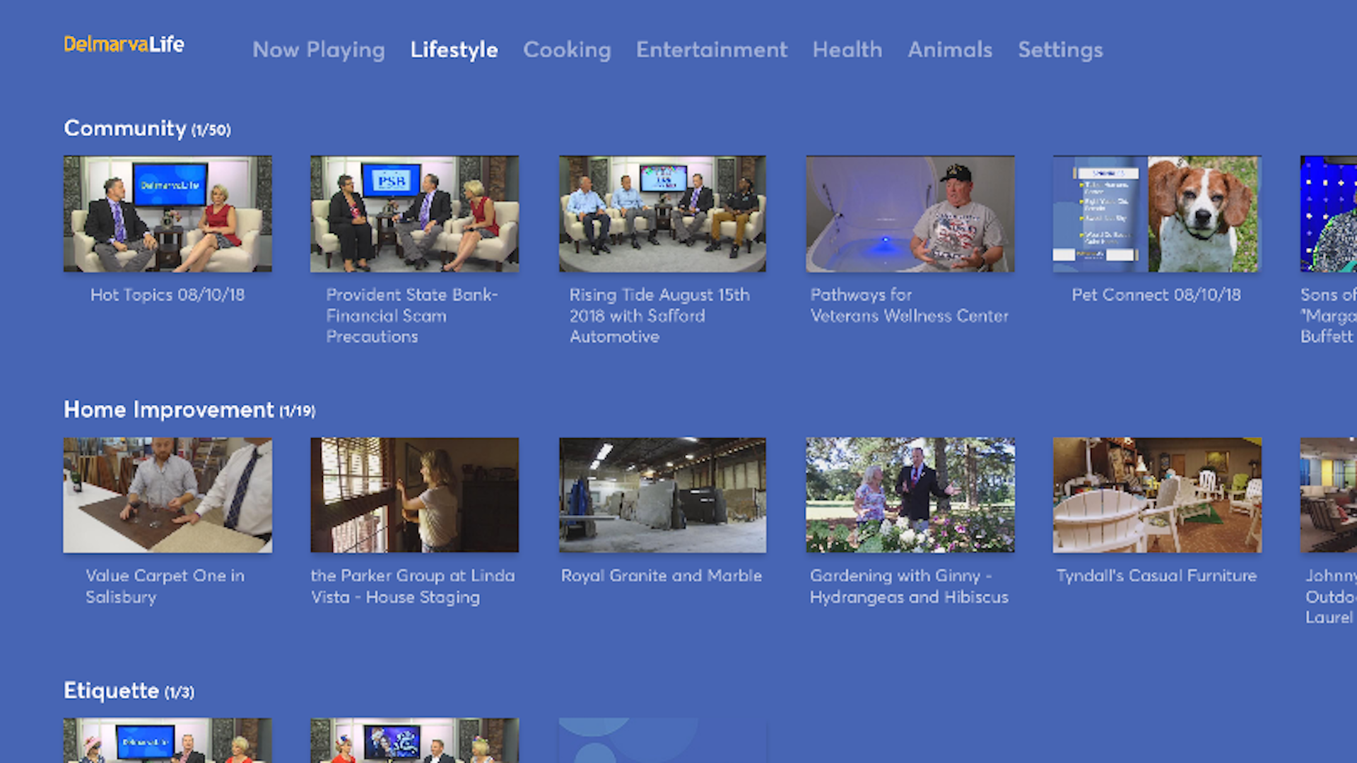Play the Pet Connect 08/10/18 thumbnail

pos(1157,214)
